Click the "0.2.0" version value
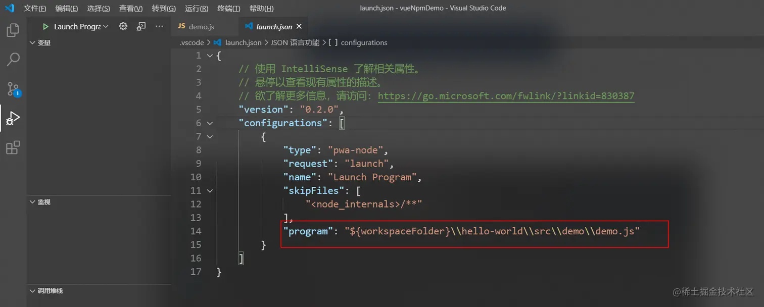764x307 pixels. 319,110
